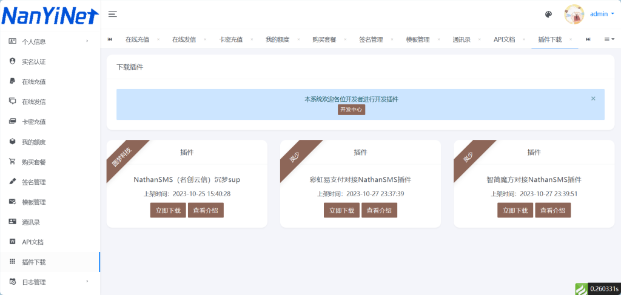Click the 实名认证 shield icon
The height and width of the screenshot is (295, 621).
12,61
